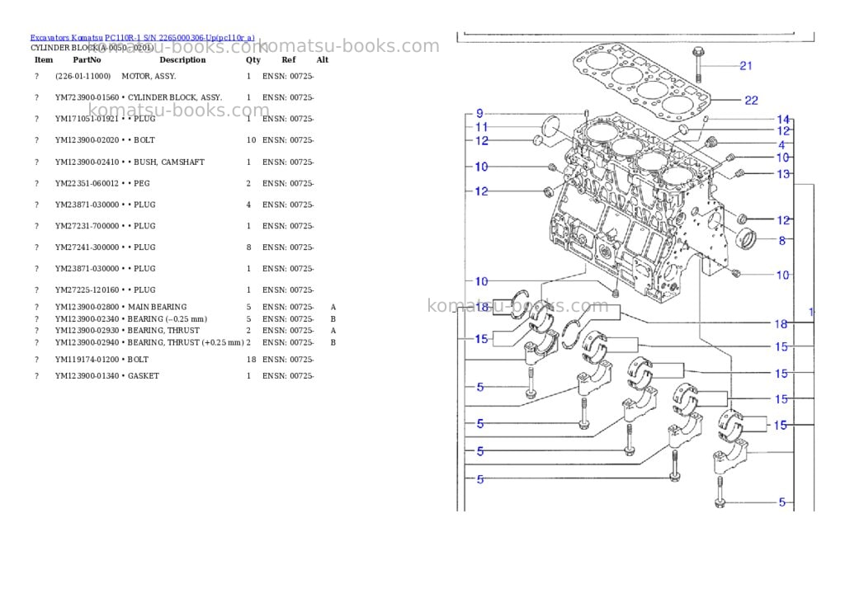Click diagram callout number 21
This screenshot has width=845, height=598.
click(746, 66)
